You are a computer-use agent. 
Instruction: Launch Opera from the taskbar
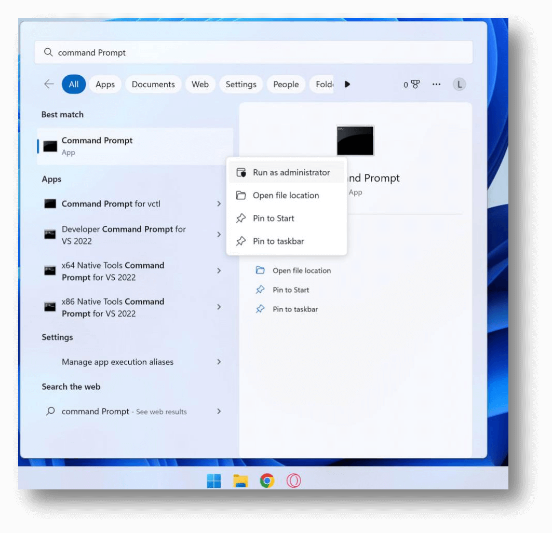(293, 481)
